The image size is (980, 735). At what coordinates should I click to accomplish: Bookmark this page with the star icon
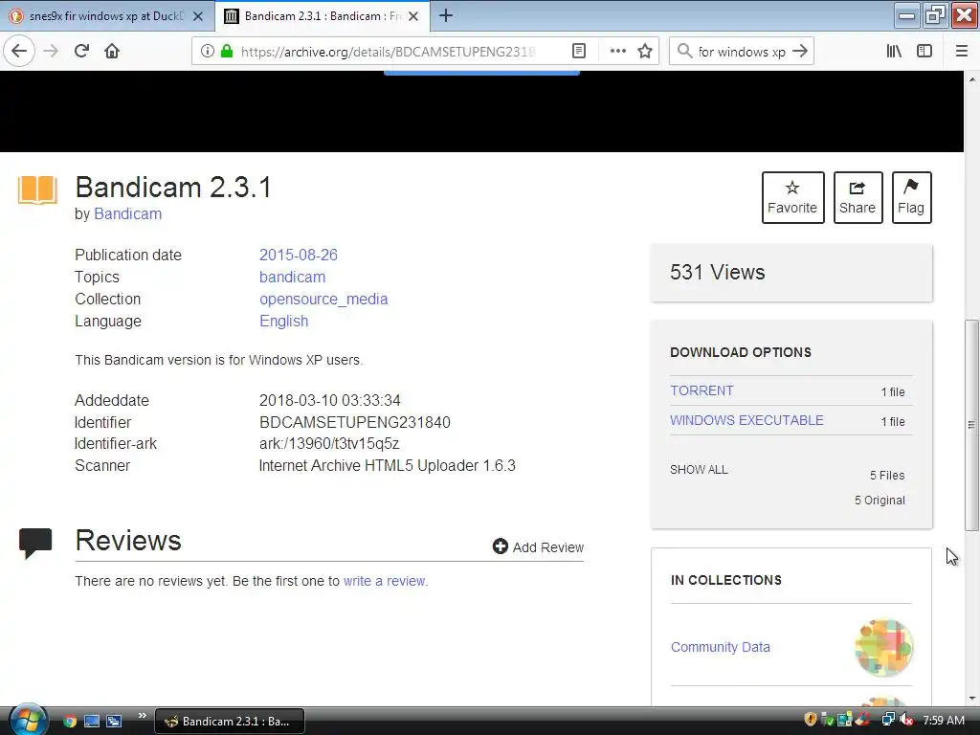click(645, 52)
